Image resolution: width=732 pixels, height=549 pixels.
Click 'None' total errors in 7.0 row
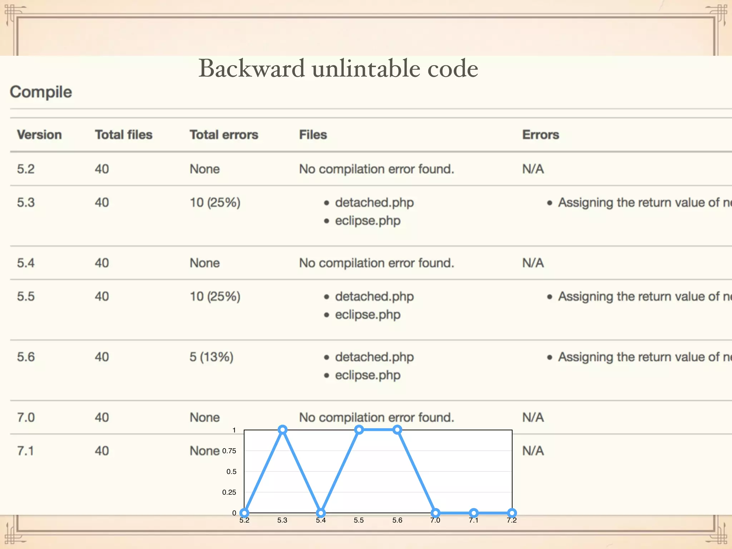pyautogui.click(x=205, y=417)
